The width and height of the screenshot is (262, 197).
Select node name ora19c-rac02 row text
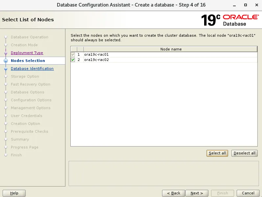(96, 60)
